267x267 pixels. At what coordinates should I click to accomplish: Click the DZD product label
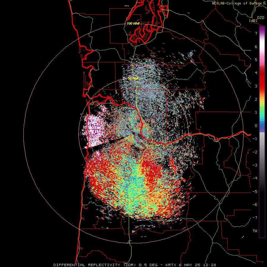[x=261, y=18]
